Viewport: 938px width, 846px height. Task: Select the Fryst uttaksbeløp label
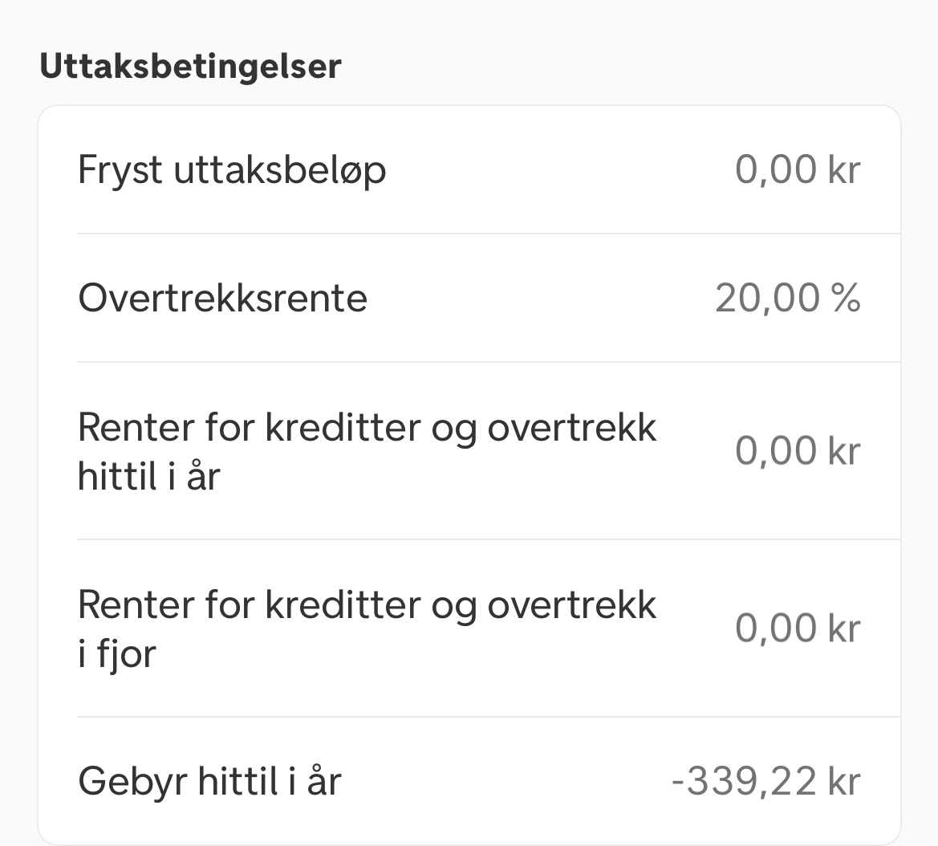pyautogui.click(x=232, y=170)
